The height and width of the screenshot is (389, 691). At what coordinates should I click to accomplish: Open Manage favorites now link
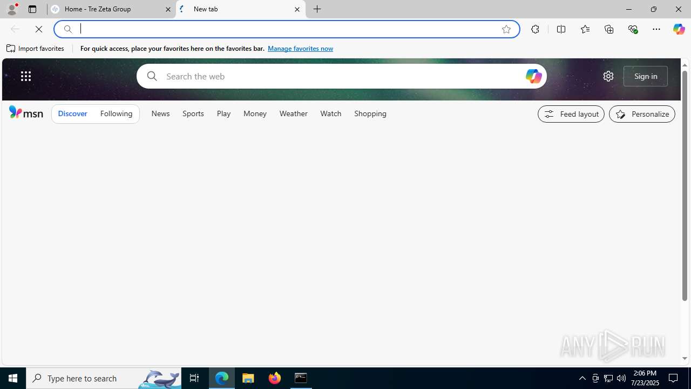click(x=300, y=49)
